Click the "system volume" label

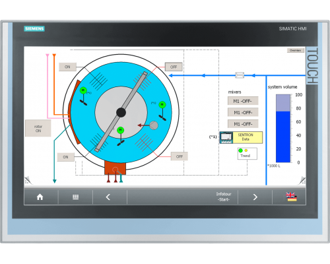[282, 87]
